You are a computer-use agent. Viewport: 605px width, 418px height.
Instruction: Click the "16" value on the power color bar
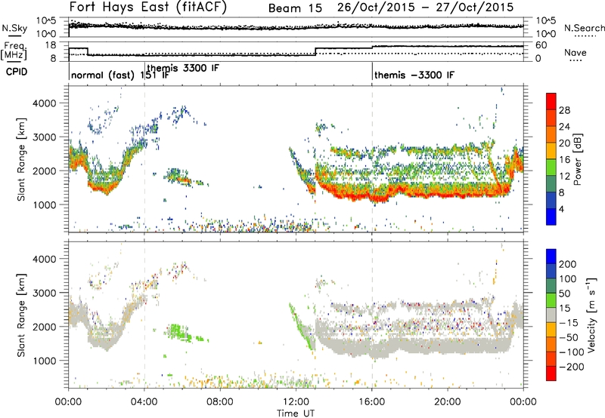tap(564, 160)
